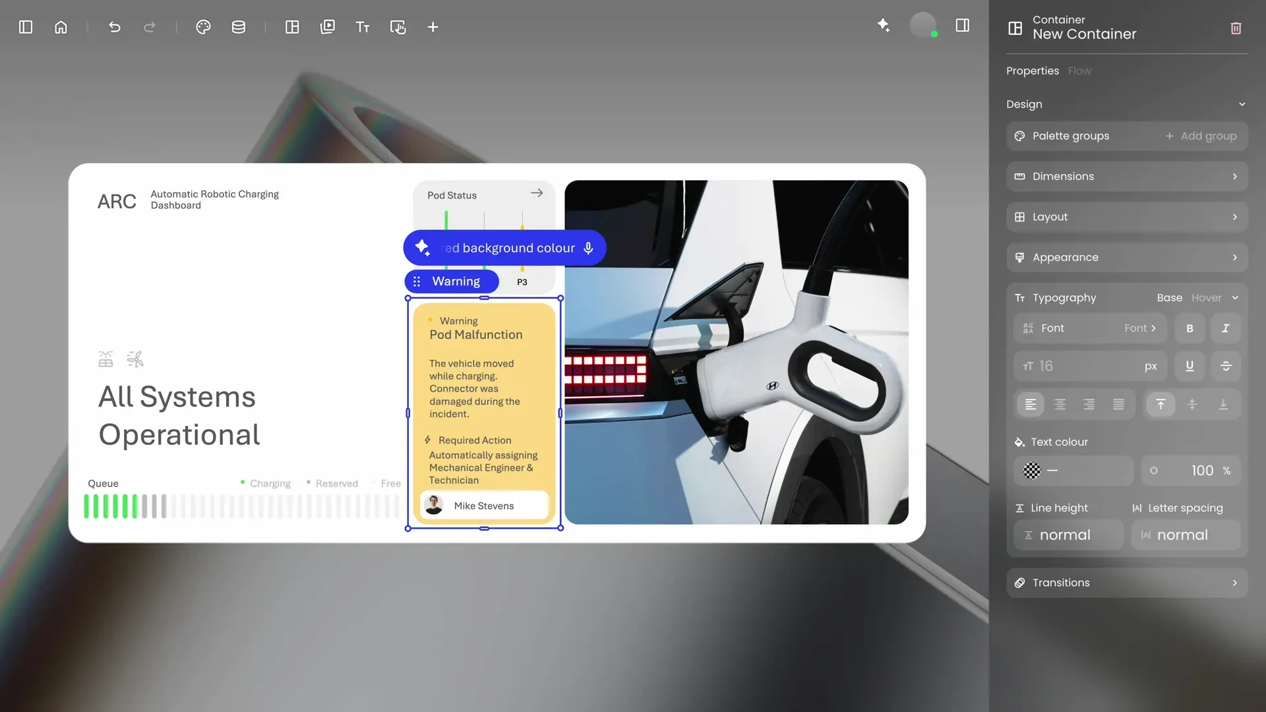Select the Hover typography state
The image size is (1266, 712).
(1207, 298)
